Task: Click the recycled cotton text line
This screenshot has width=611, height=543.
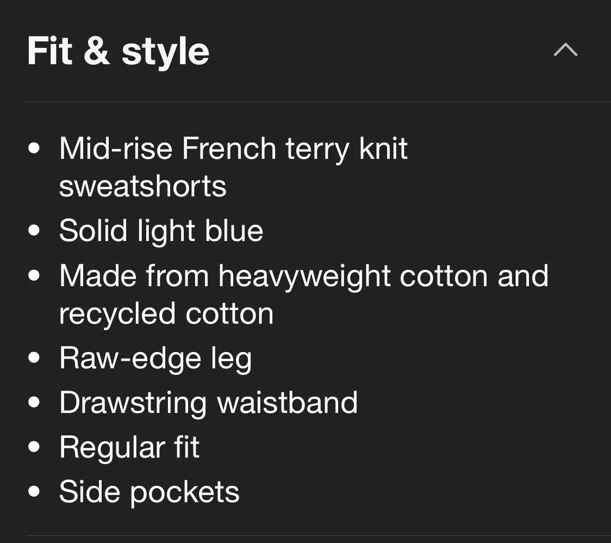Action: click(x=166, y=314)
